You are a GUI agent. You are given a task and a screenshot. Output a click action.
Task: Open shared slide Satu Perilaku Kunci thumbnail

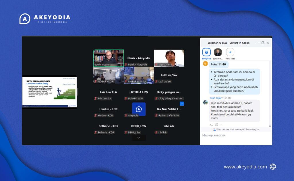pos(49,92)
